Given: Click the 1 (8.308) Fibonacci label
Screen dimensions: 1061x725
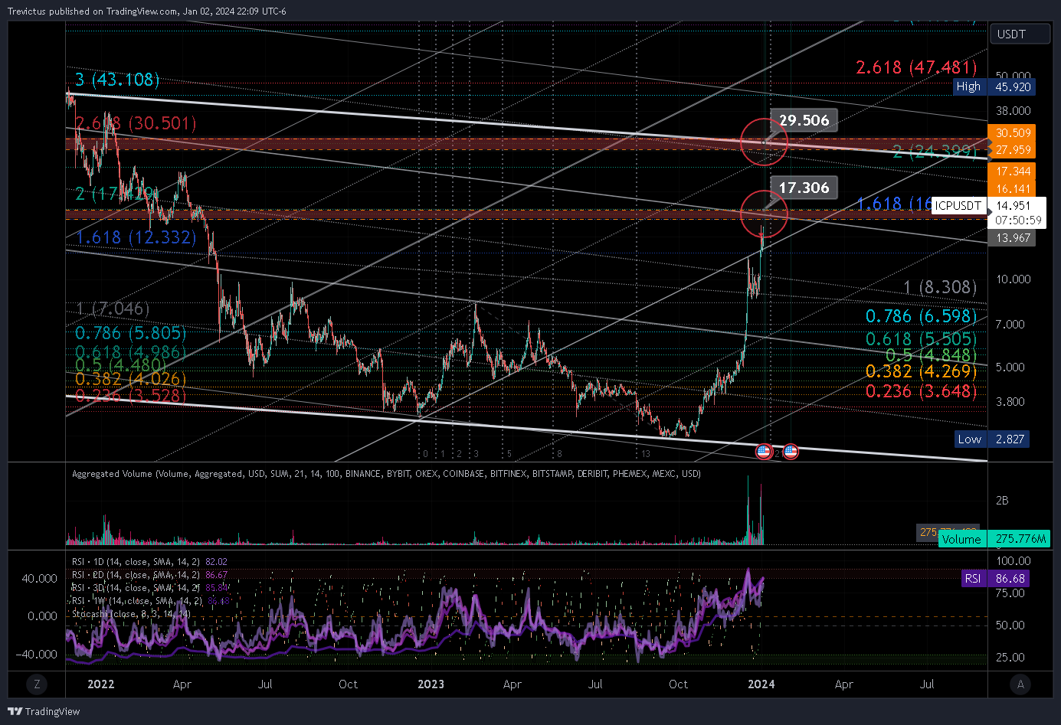Looking at the screenshot, I should point(940,287).
